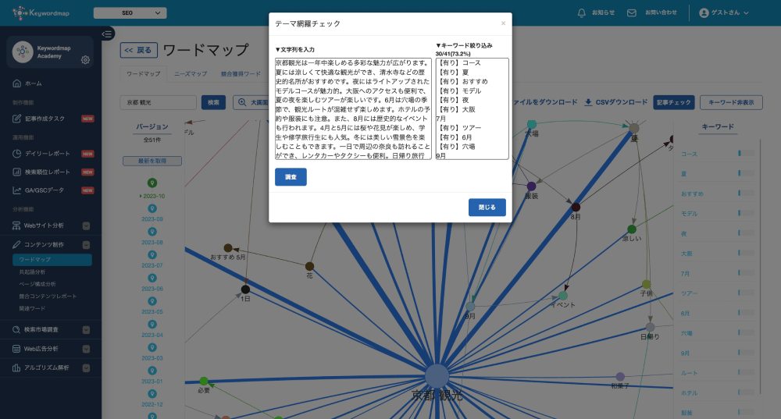Screen dimensions: 781x419
Task: Close the テーマ網羅チェック dialog with X
Action: point(503,23)
